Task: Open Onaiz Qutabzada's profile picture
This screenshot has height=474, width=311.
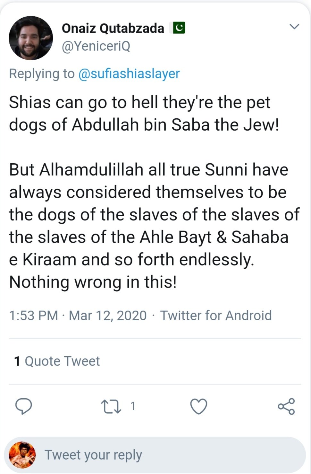Action: click(31, 38)
